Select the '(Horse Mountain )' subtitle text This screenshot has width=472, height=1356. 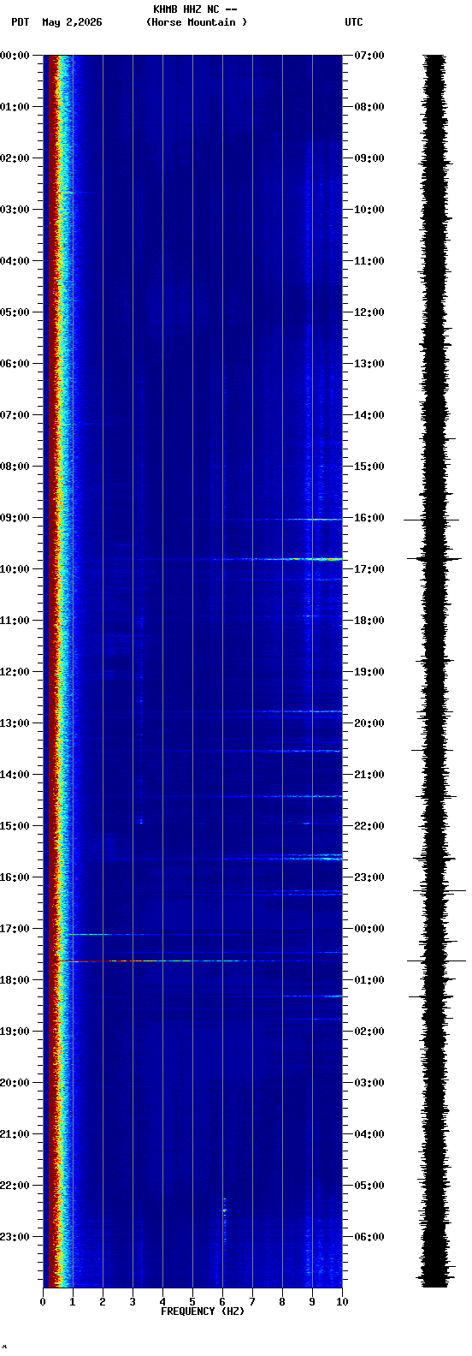(x=197, y=22)
